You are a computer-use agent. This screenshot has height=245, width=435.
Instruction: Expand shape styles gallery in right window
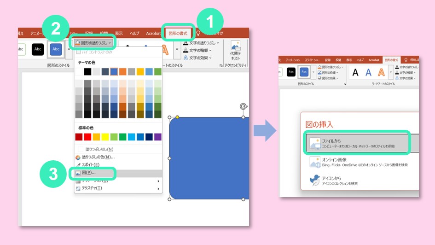313,72
